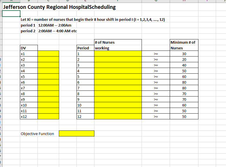Select the period number "4" cell
This screenshot has width=226, height=167.
[85, 71]
